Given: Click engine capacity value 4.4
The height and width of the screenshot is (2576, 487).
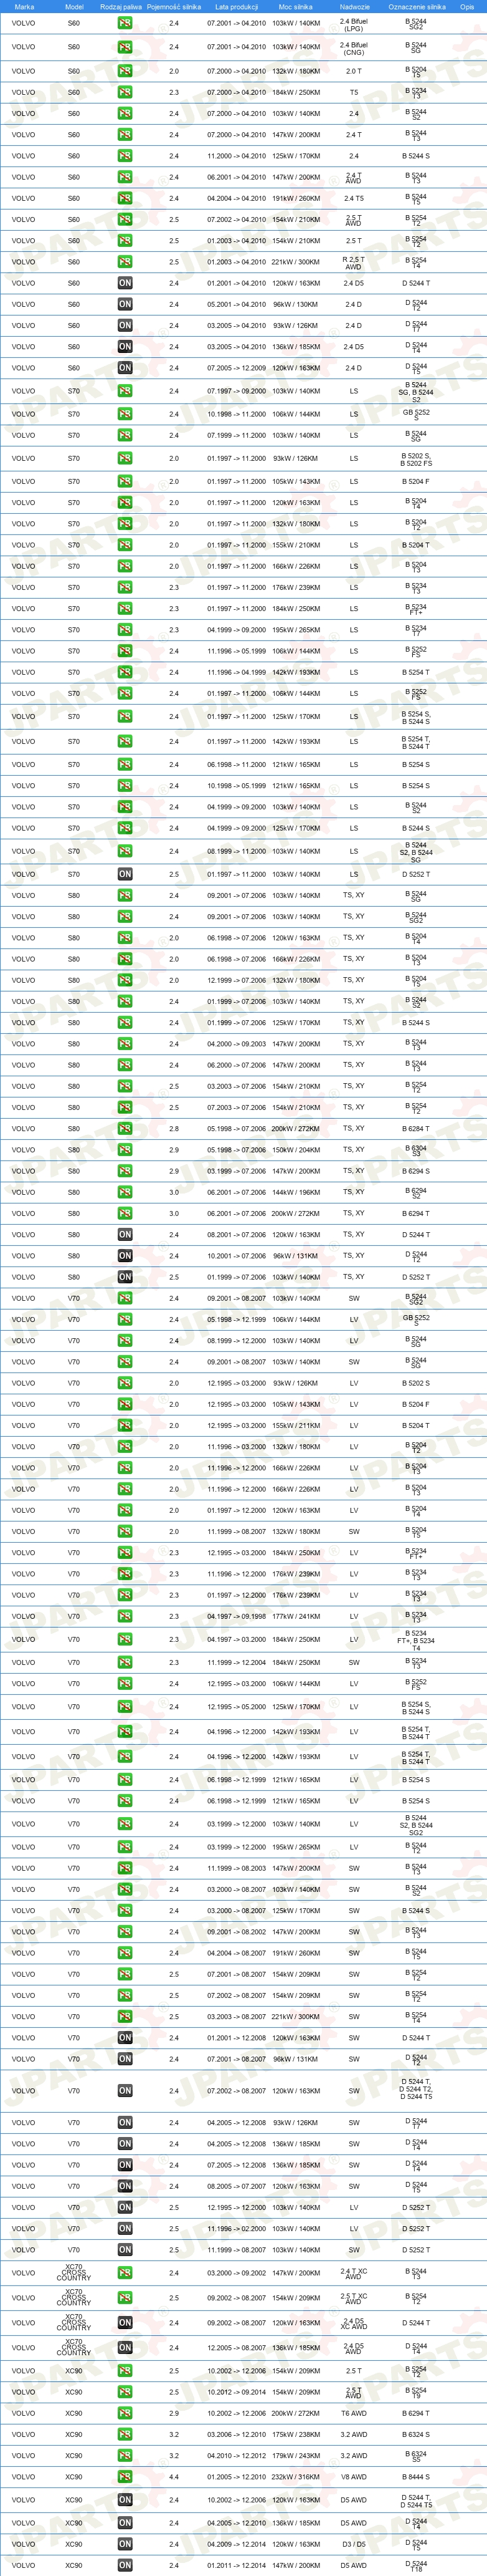Looking at the screenshot, I should coord(174,2477).
